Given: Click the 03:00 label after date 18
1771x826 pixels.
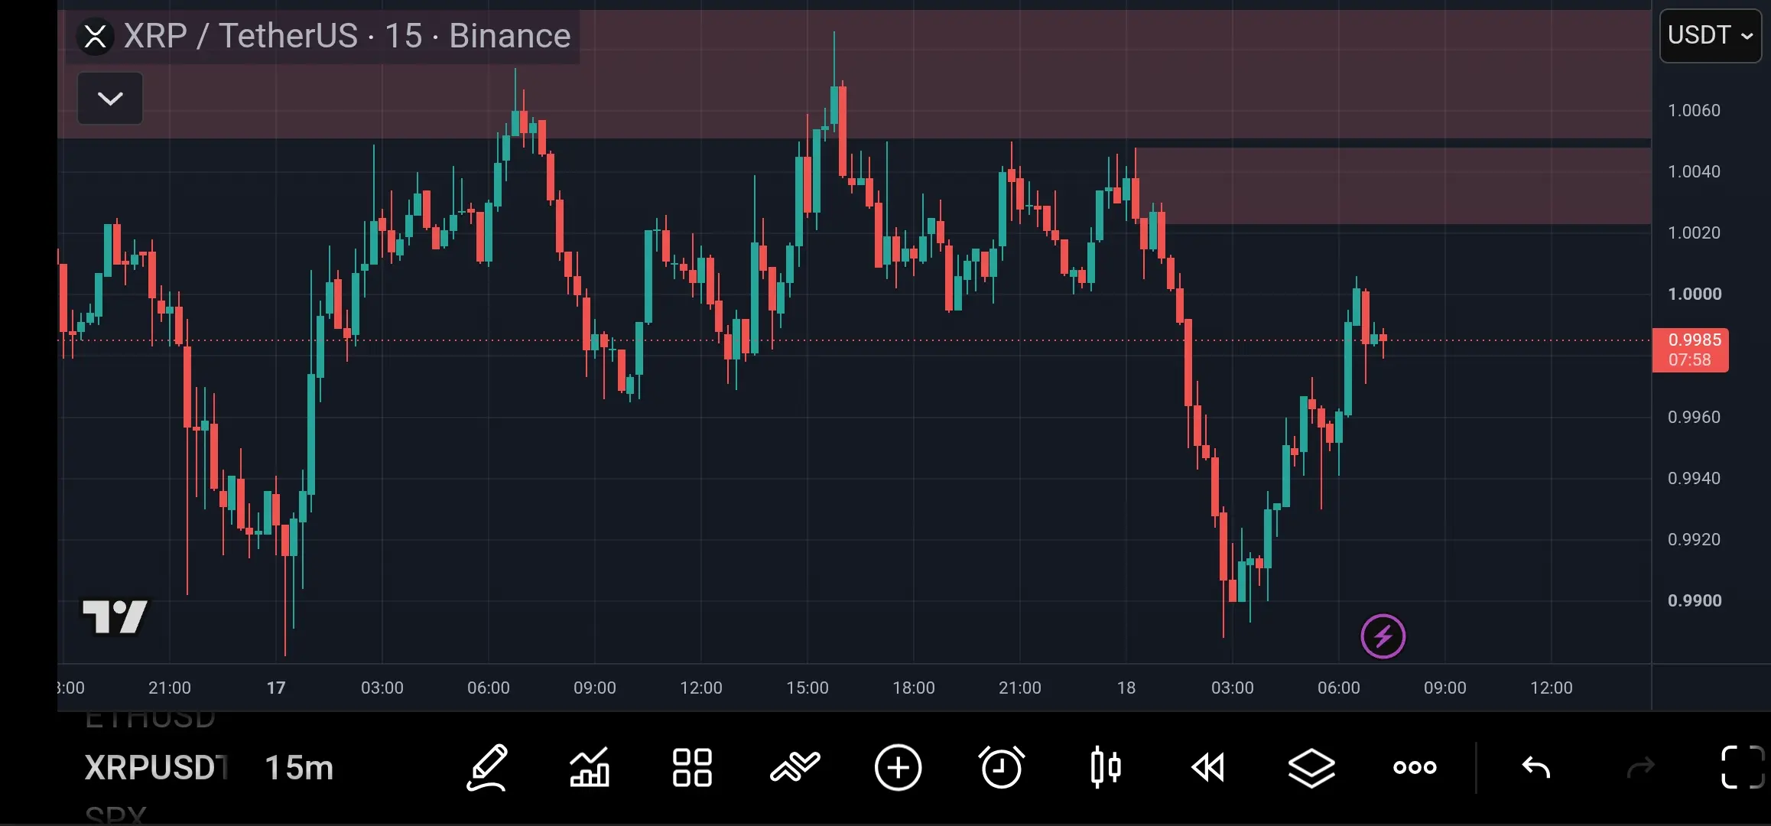Looking at the screenshot, I should click(1233, 688).
